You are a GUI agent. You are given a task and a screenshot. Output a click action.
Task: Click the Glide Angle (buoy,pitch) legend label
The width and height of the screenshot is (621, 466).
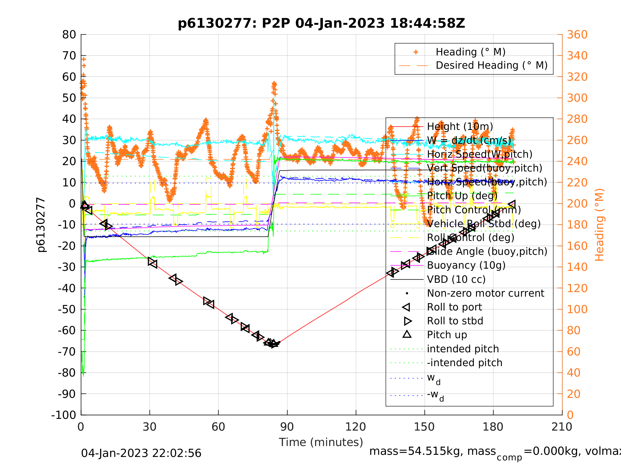coord(487,251)
